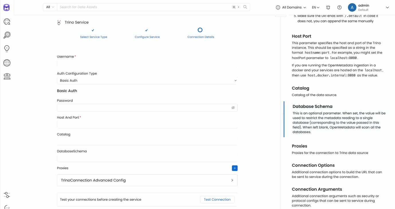
Task: Click the Proxies help heading
Action: click(300, 146)
